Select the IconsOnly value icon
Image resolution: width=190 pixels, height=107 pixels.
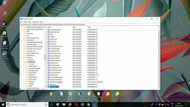click(x=48, y=44)
